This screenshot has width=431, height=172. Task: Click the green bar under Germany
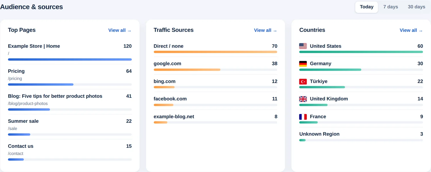(330, 70)
